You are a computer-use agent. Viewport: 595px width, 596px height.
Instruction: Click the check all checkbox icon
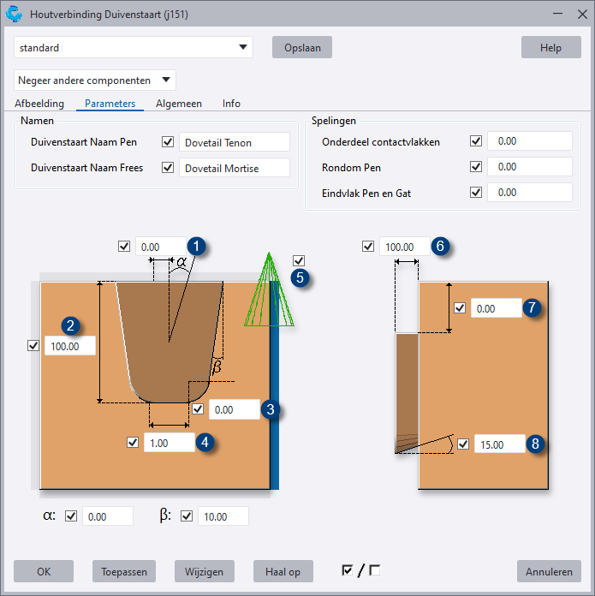click(347, 570)
